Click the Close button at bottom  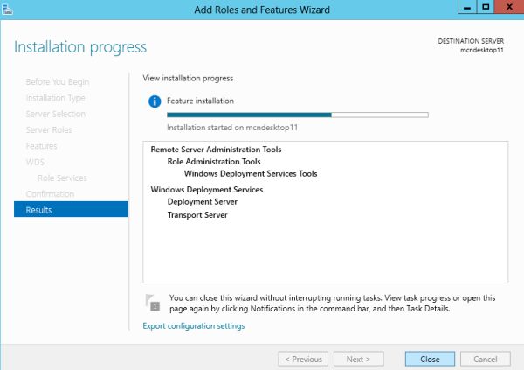430,359
